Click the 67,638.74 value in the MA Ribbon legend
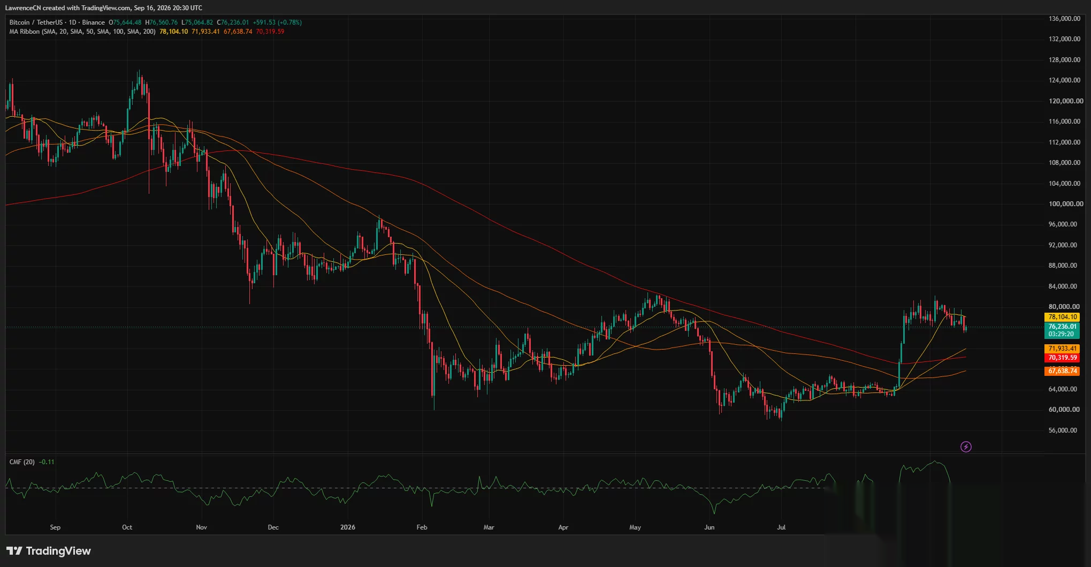The image size is (1091, 567). (x=238, y=32)
